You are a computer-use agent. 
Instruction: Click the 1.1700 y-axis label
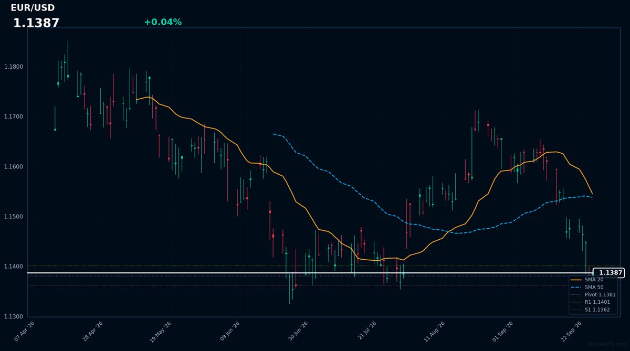13,116
